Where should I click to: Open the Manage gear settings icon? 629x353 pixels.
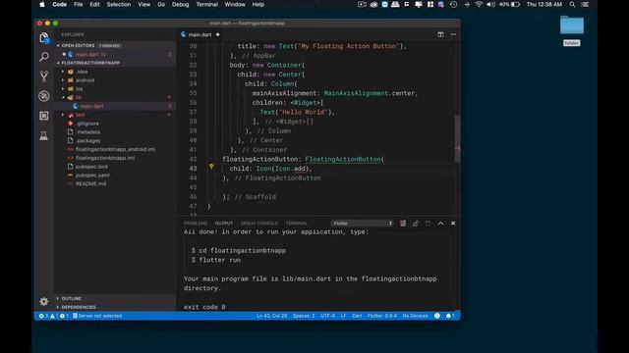click(44, 301)
